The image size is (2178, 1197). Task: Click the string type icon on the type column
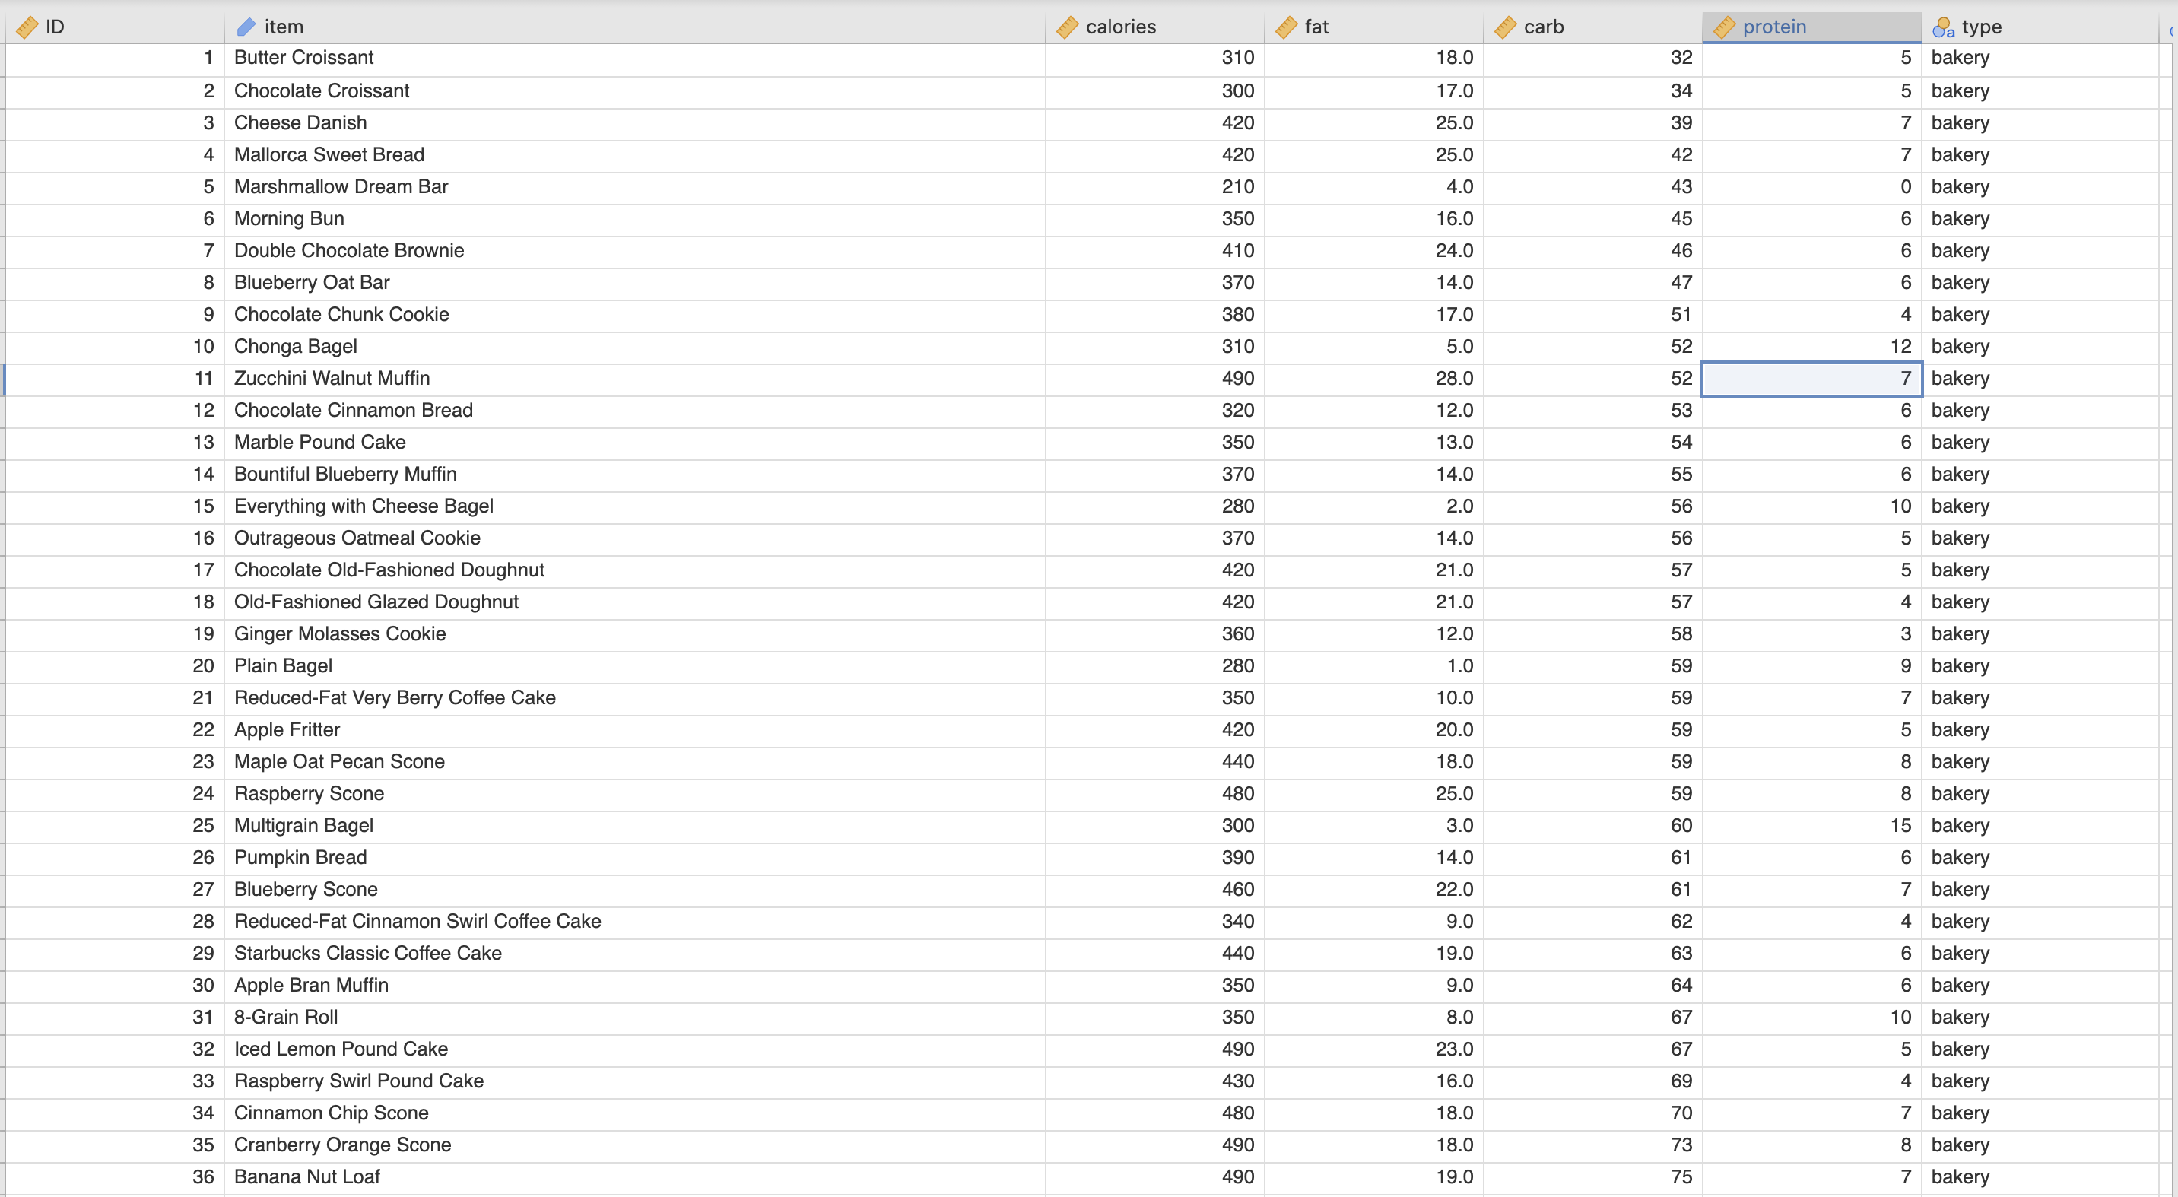point(1943,26)
